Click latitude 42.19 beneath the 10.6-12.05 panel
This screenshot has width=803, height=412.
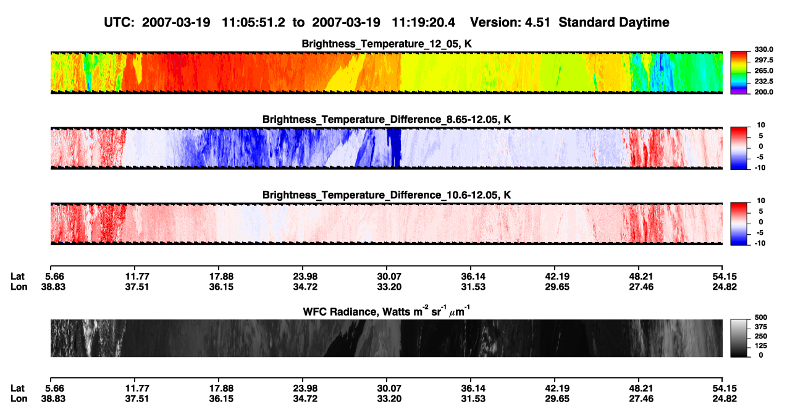click(x=555, y=276)
